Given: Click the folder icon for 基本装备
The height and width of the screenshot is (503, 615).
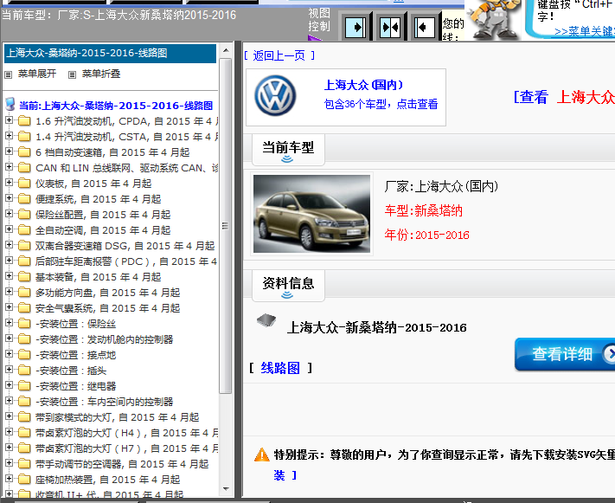Looking at the screenshot, I should (x=24, y=277).
